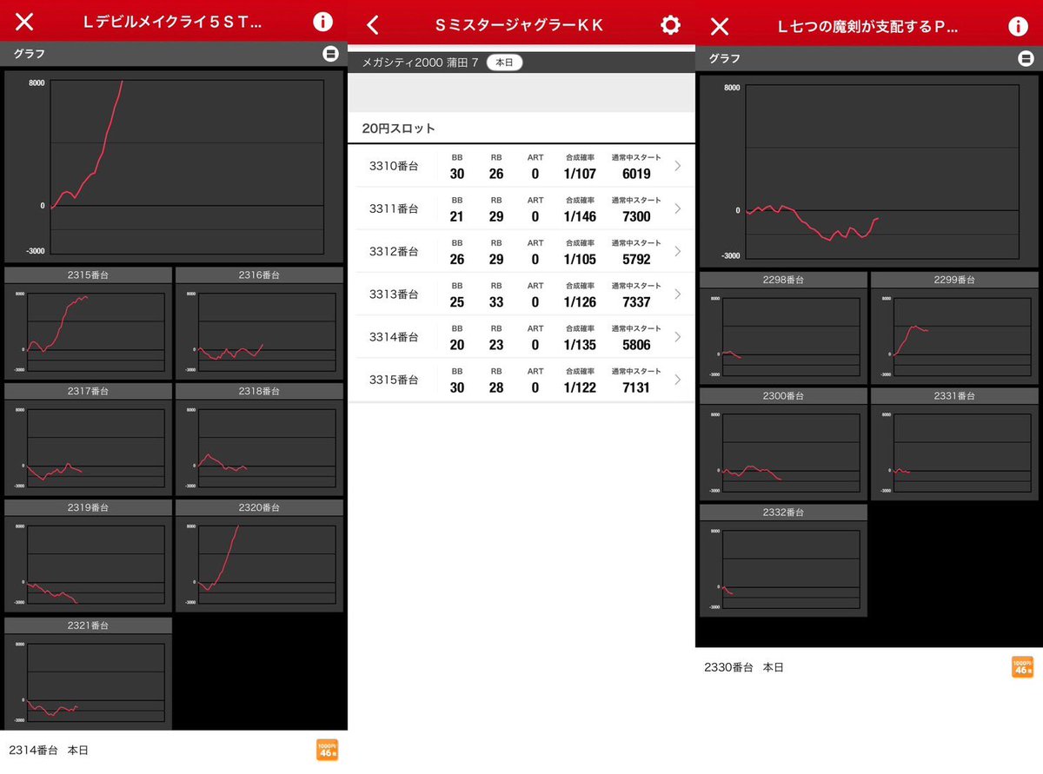Viewport: 1043px width, 774px height.
Task: Close the L七つの魔剣 graph screen
Action: click(x=720, y=26)
